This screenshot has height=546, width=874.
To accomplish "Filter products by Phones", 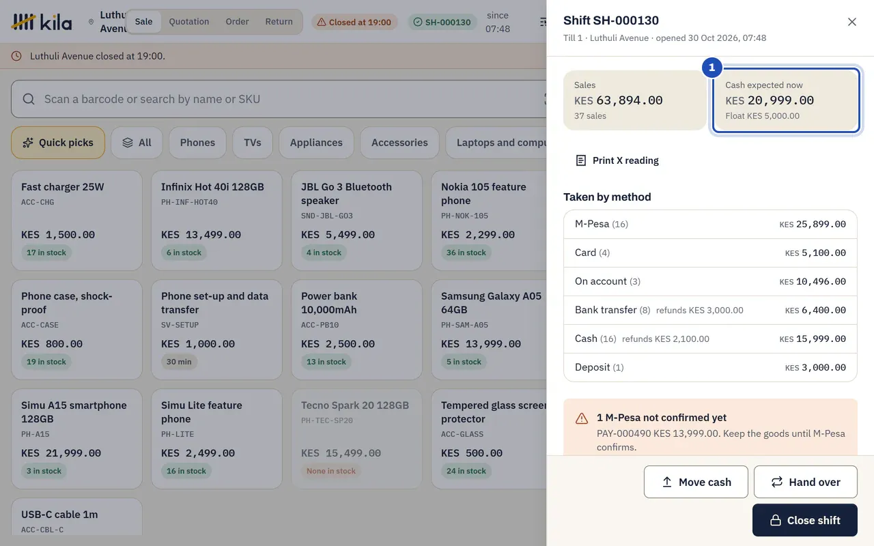I will click(x=197, y=143).
